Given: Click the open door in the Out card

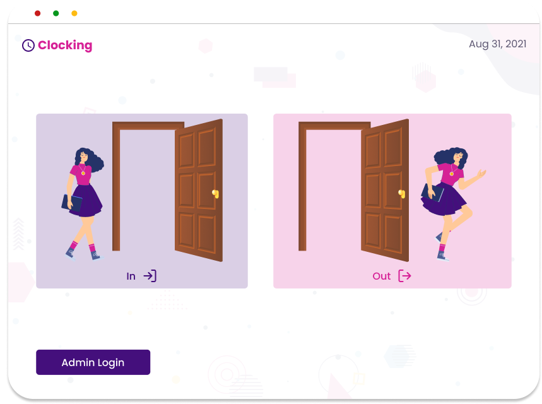Looking at the screenshot, I should (385, 190).
